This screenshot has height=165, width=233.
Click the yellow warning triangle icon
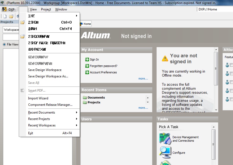165,58
